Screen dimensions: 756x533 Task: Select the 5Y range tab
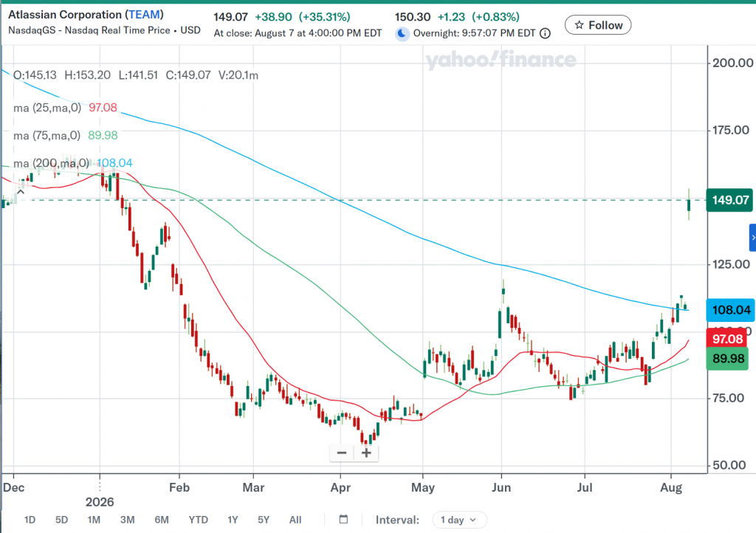264,520
